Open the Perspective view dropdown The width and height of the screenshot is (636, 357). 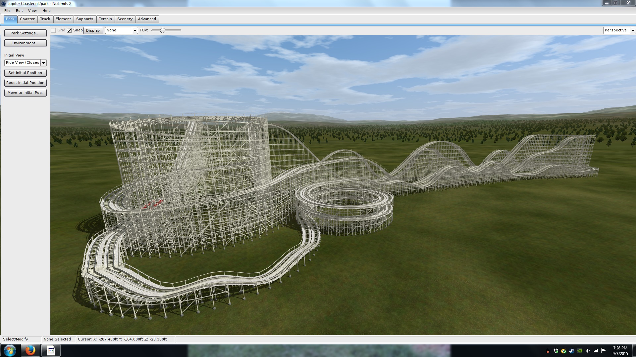tap(633, 30)
